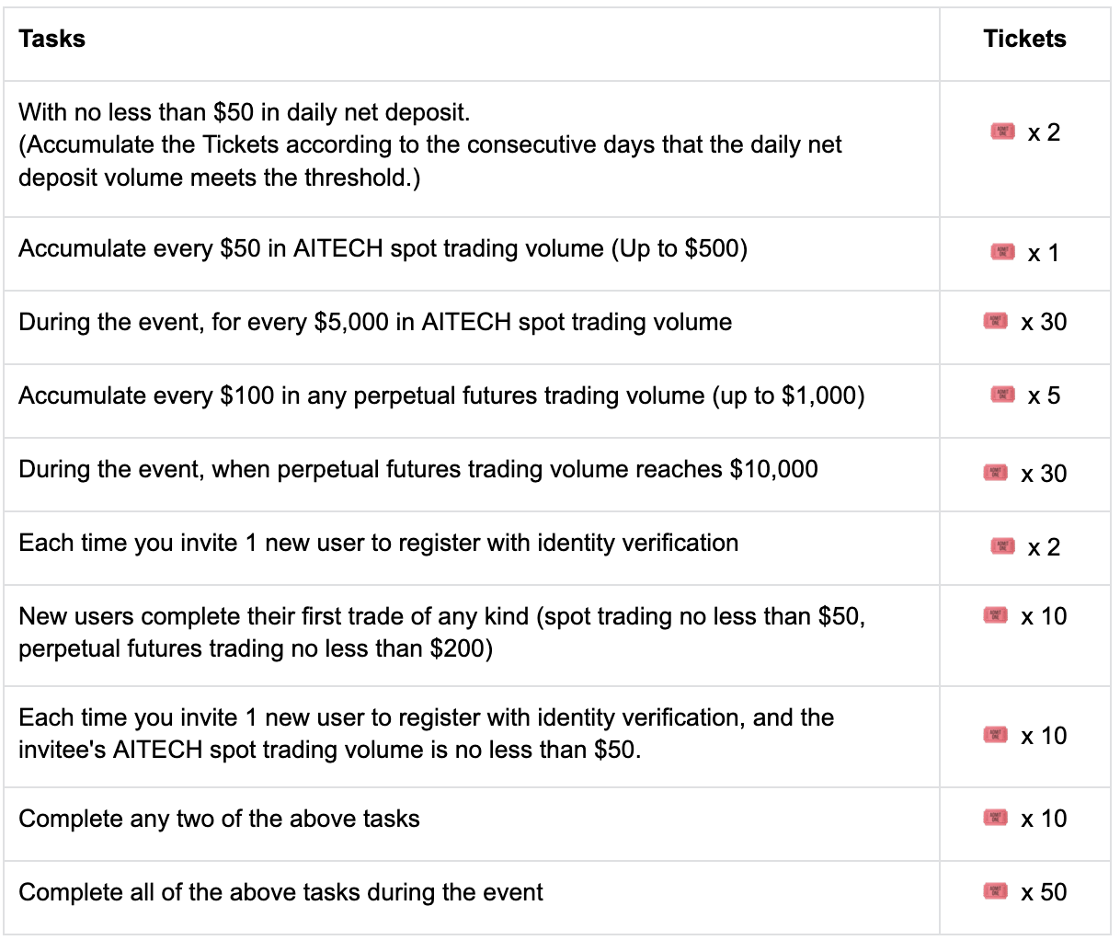The height and width of the screenshot is (940, 1120).
Task: Click 'Complete any two of the above tasks'
Action: 219,819
